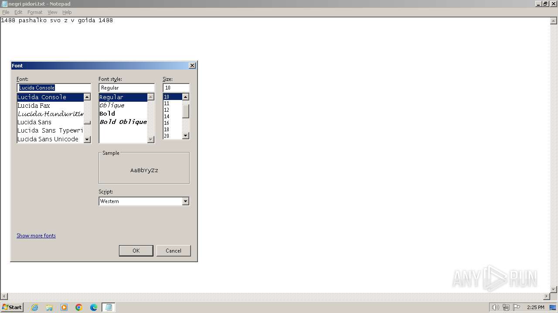Image resolution: width=558 pixels, height=313 pixels.
Task: Select the Notepad taskbar button
Action: click(108, 307)
